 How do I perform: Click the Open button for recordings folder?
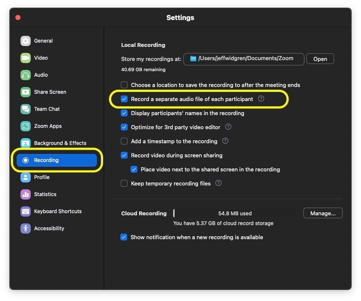click(x=320, y=59)
